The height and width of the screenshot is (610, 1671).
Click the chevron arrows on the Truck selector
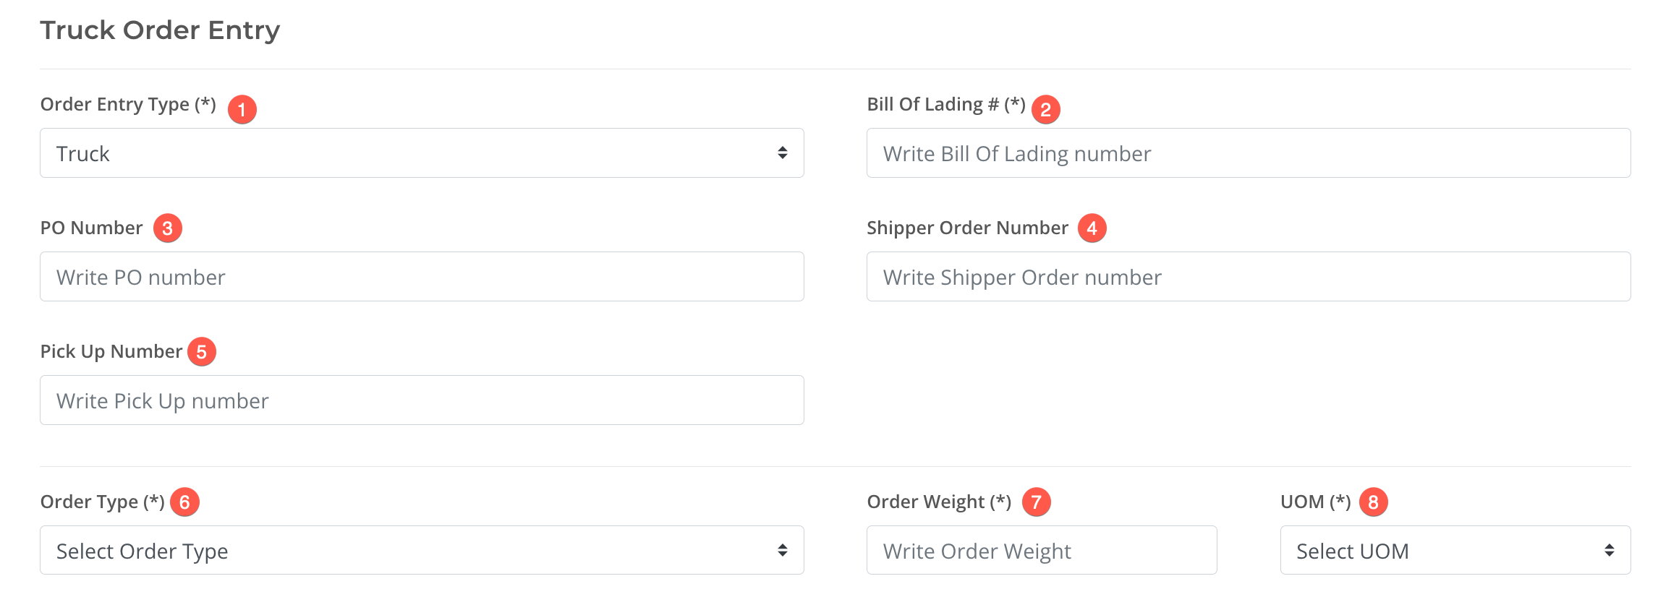pyautogui.click(x=783, y=152)
